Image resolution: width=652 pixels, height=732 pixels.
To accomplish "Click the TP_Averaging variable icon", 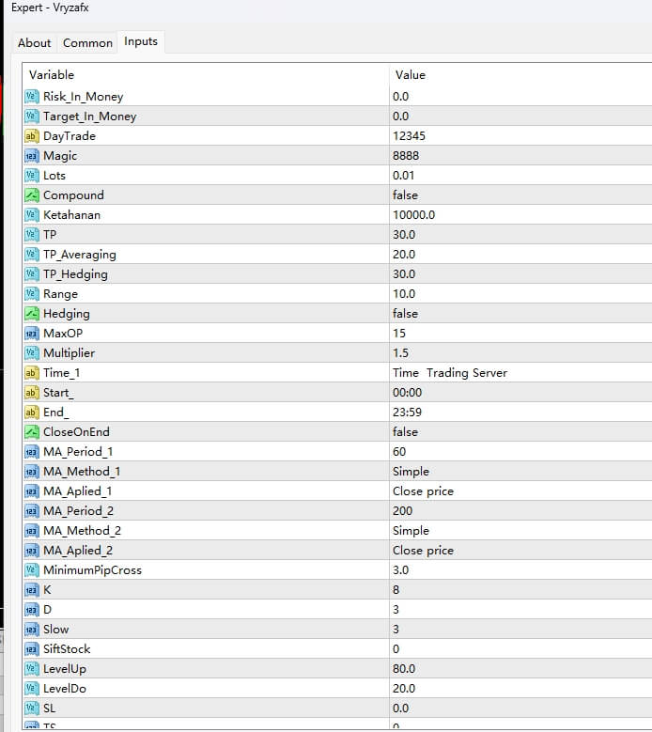I will point(31,255).
